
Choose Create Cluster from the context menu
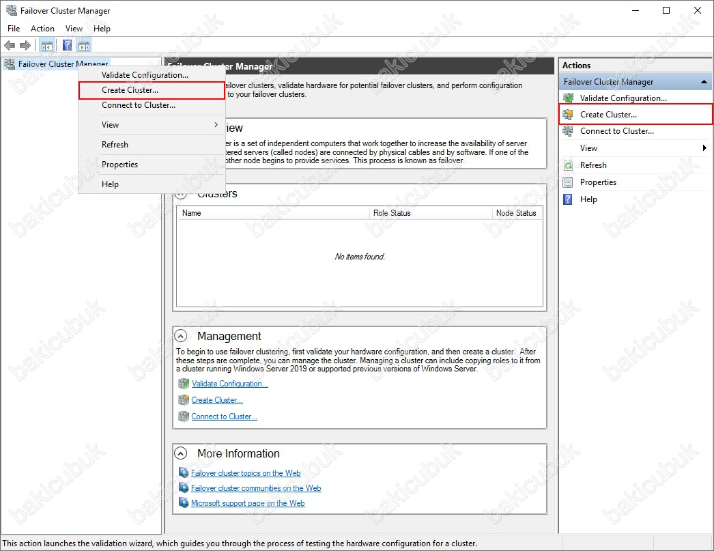point(152,90)
